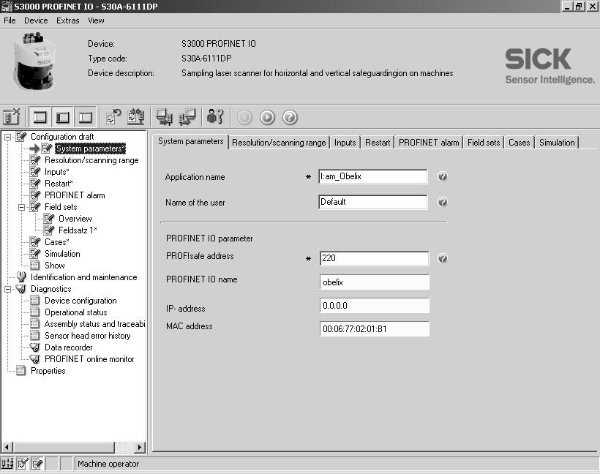600x474 pixels.
Task: Select Properties in the tree
Action: (x=48, y=371)
